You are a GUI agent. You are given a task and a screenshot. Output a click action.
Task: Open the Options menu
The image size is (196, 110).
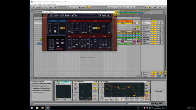[49, 4]
